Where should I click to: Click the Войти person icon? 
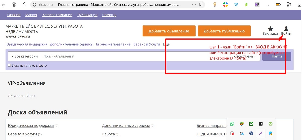click(x=286, y=29)
